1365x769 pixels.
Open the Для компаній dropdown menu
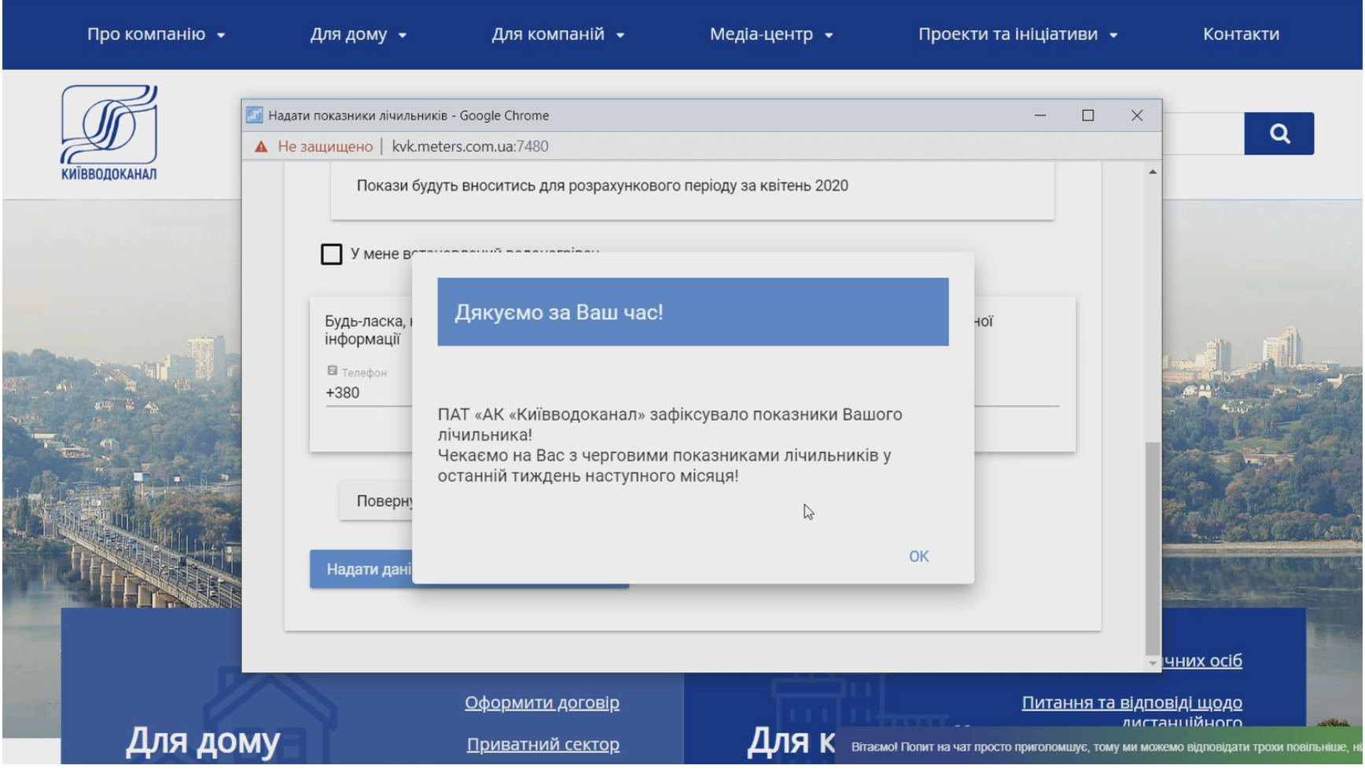coord(557,35)
